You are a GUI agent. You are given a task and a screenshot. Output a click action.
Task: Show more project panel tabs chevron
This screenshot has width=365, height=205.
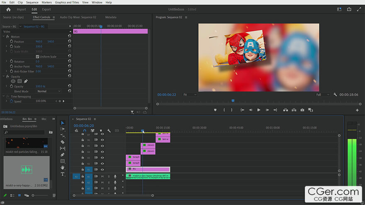pos(54,119)
